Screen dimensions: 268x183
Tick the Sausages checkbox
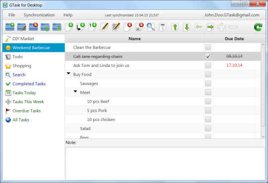point(208,83)
